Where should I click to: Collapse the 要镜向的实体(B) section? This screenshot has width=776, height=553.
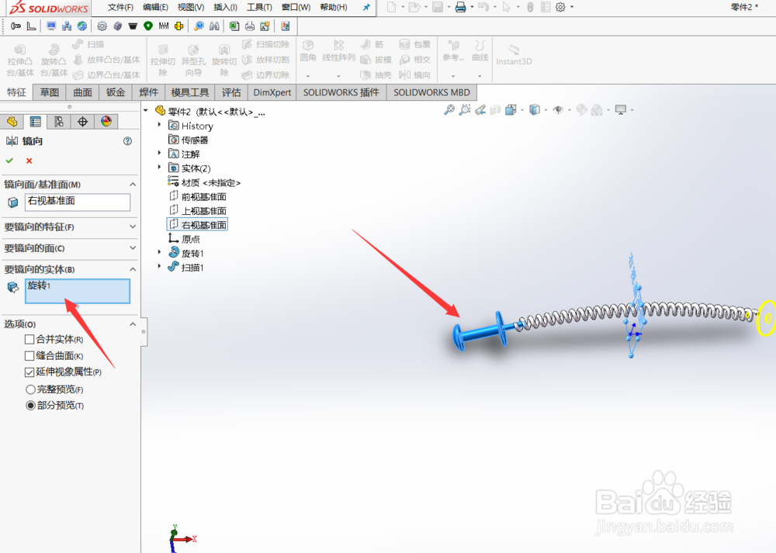(133, 269)
